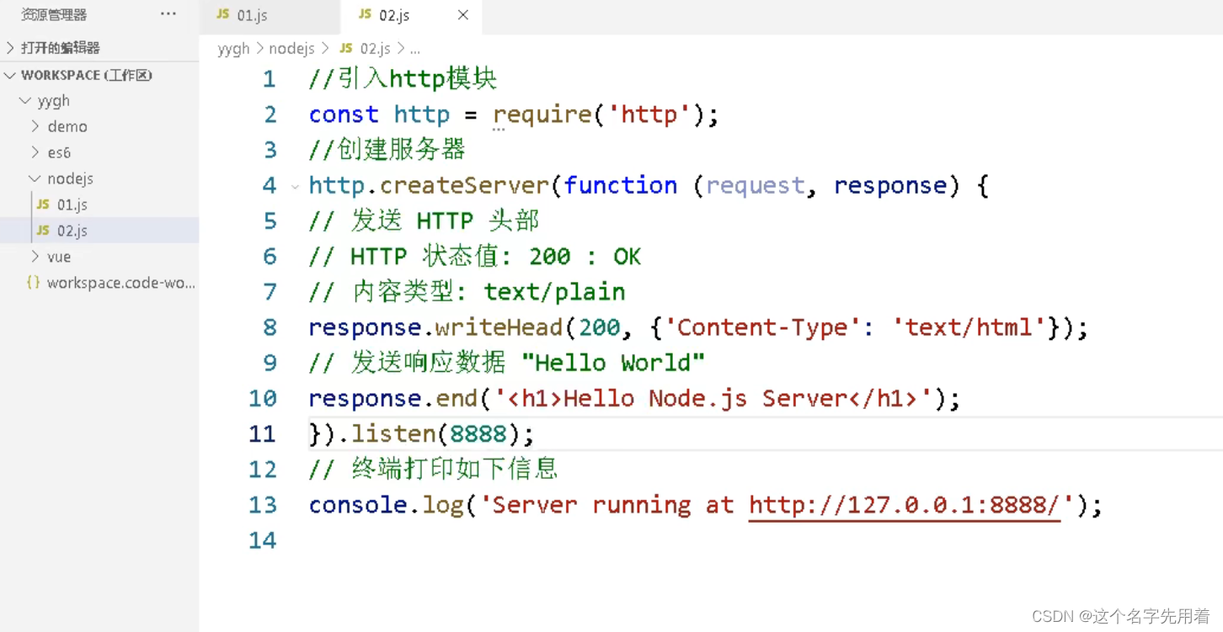Click the JS icon on 02.js tab
The width and height of the screenshot is (1223, 632).
coord(365,15)
